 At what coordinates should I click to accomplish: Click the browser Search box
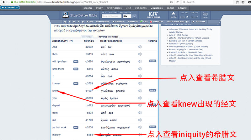pos(208,2)
